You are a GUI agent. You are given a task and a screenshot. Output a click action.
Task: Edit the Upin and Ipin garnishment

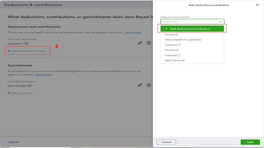140,85
